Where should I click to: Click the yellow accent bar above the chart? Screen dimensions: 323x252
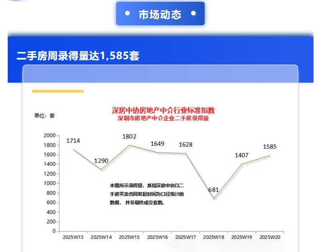click(x=57, y=91)
